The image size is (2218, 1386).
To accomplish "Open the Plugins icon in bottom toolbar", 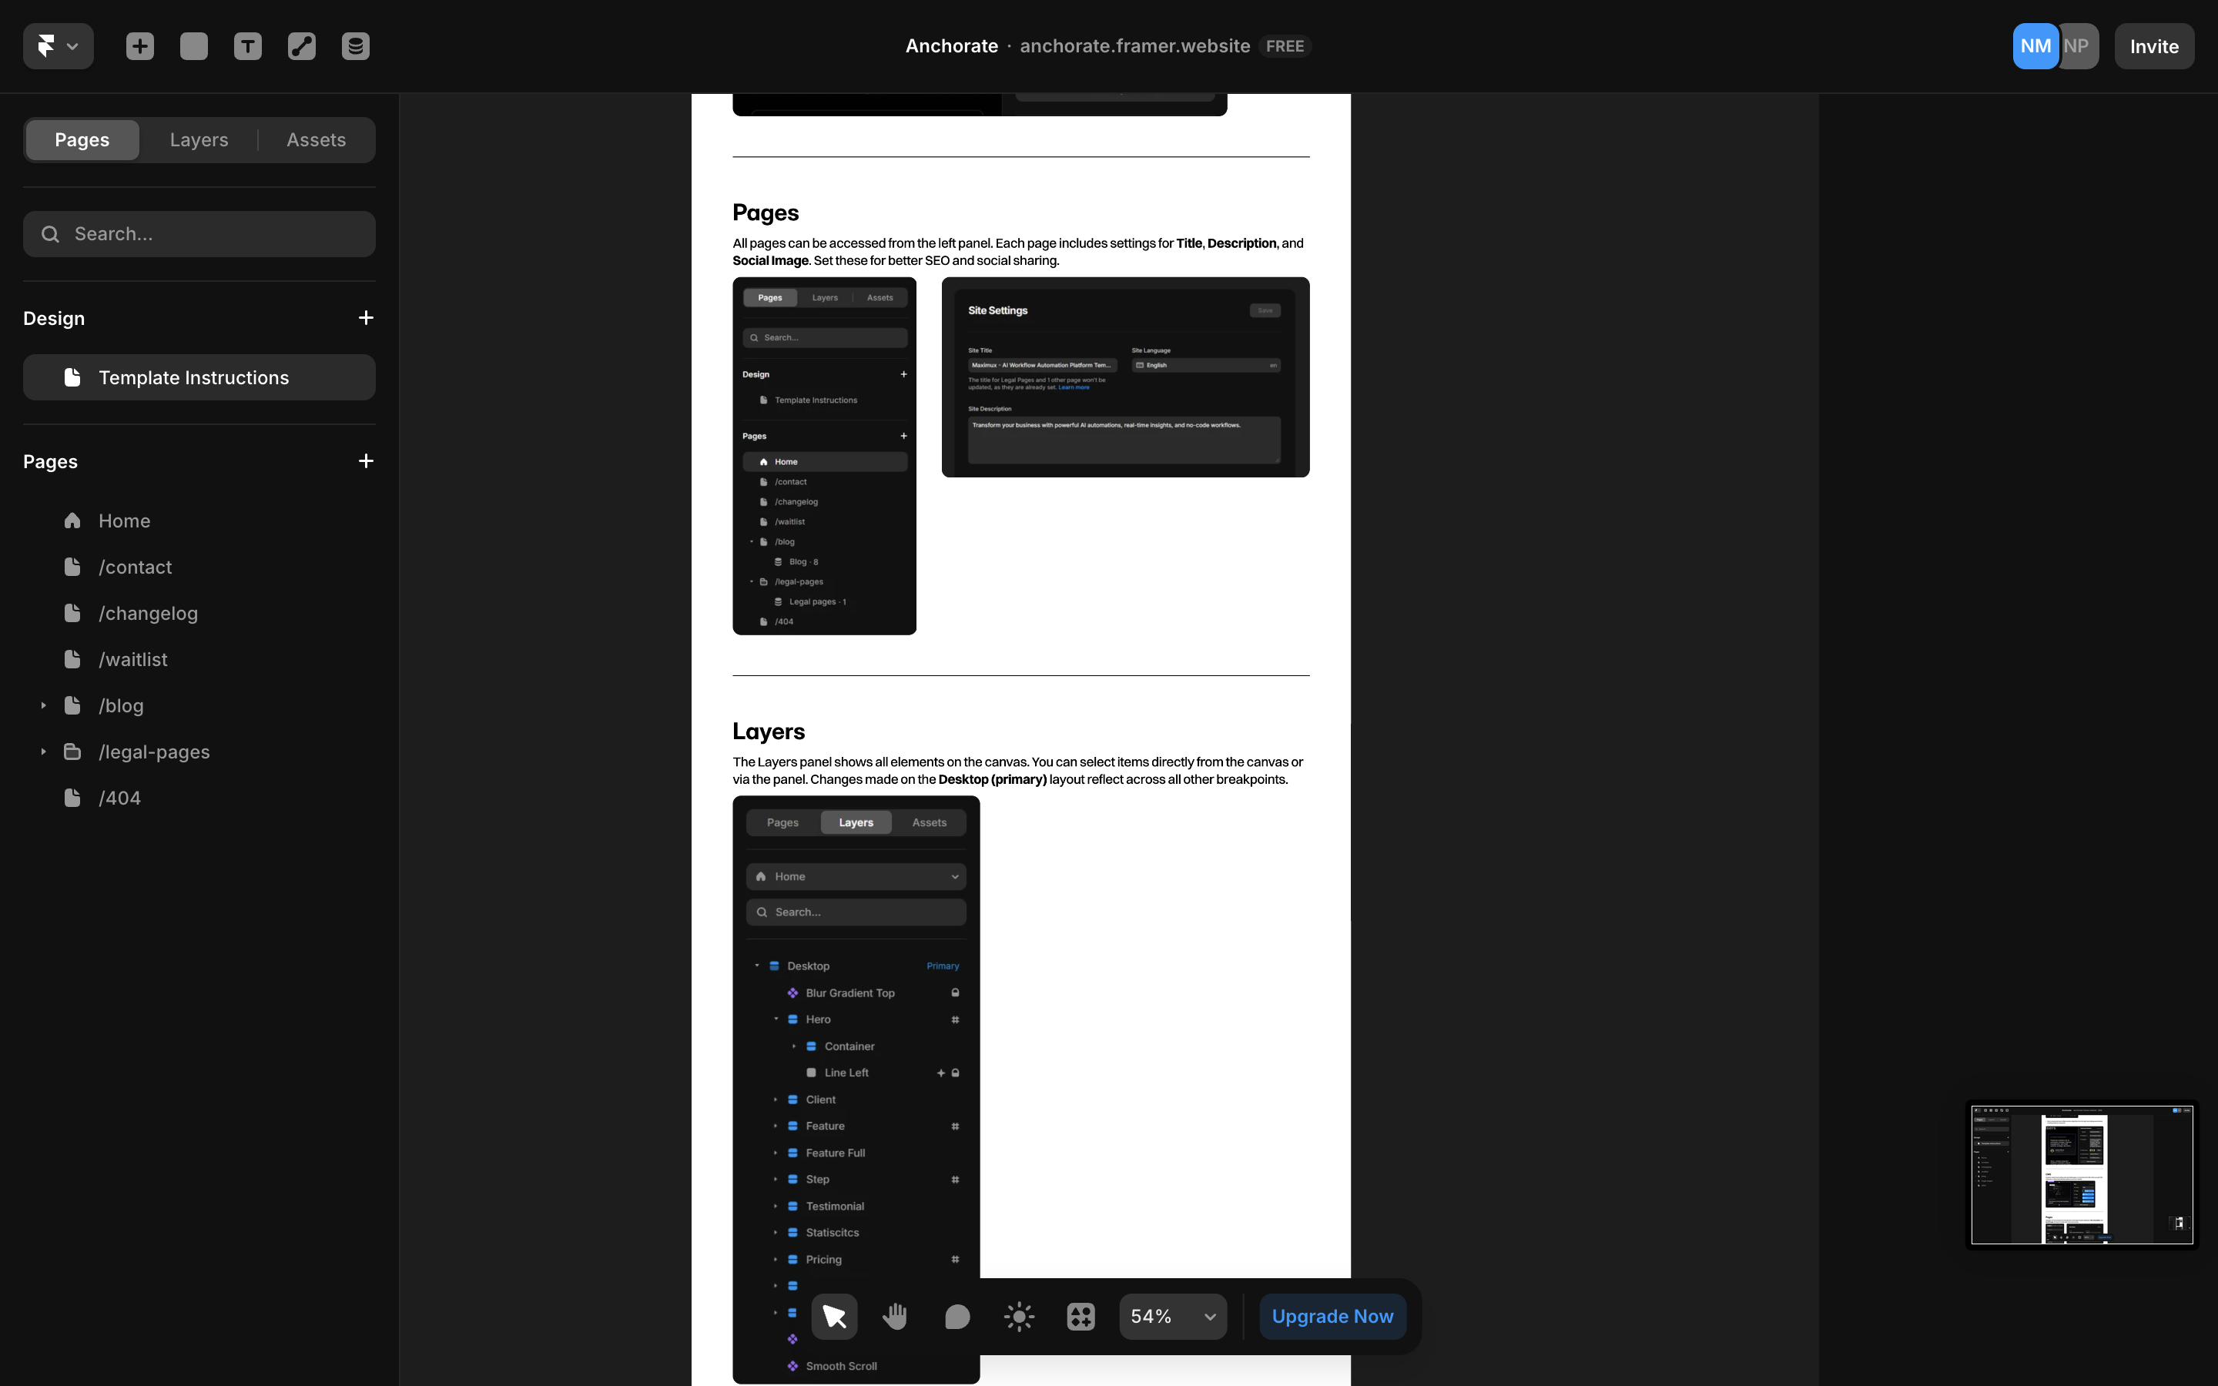I will coord(1080,1315).
